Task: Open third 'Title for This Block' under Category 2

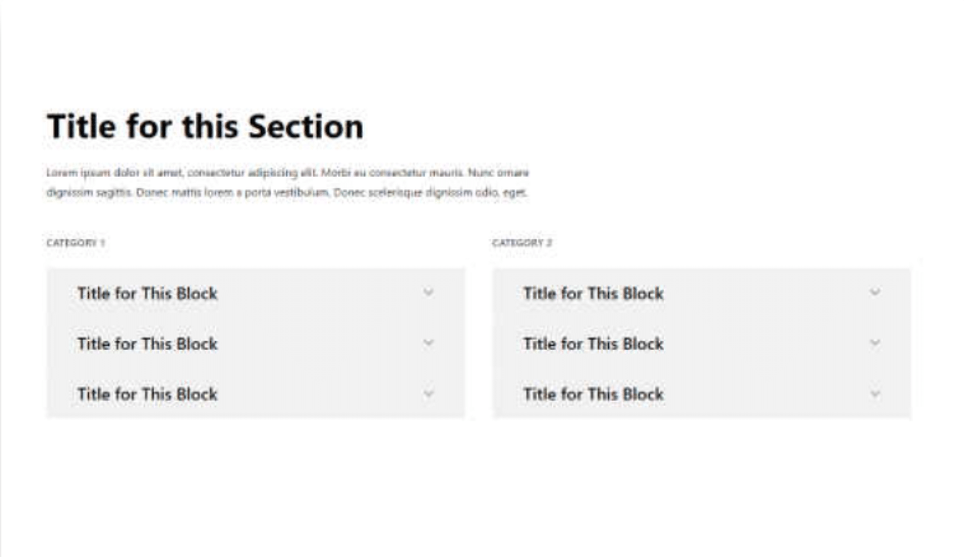Action: 593,394
